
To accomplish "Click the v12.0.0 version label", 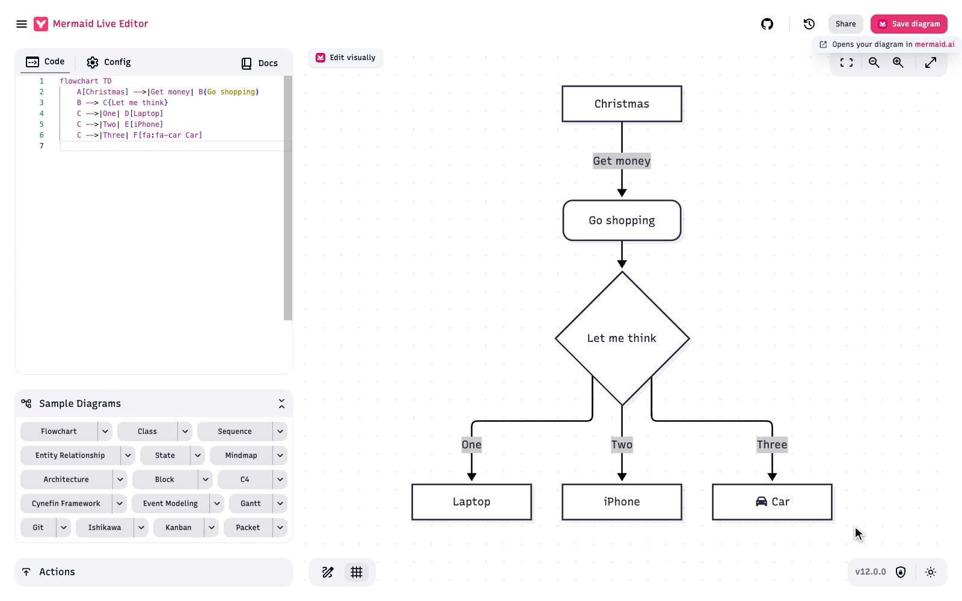I will pos(871,572).
